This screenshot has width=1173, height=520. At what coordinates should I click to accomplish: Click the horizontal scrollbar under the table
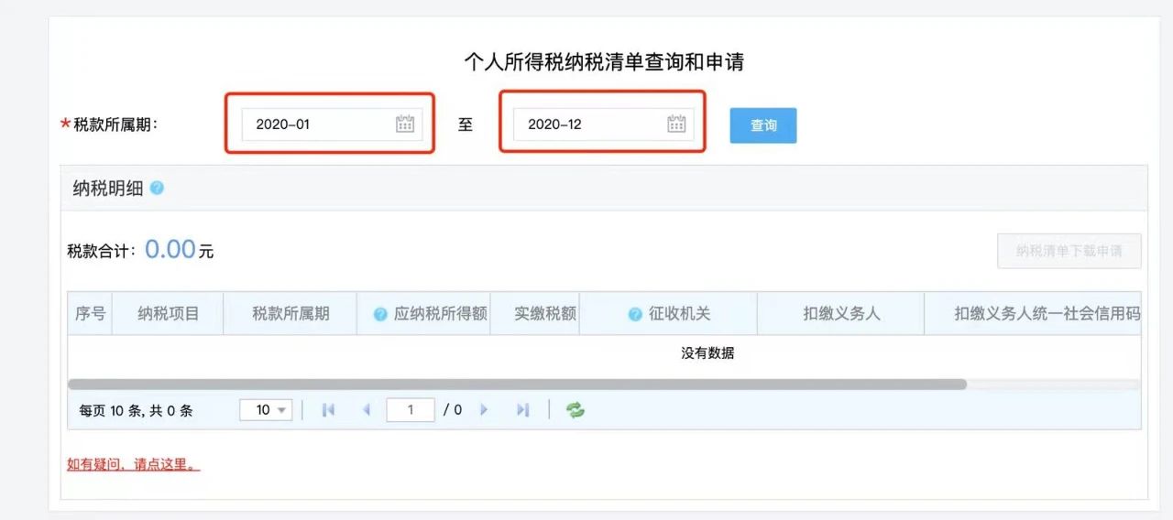(x=517, y=385)
